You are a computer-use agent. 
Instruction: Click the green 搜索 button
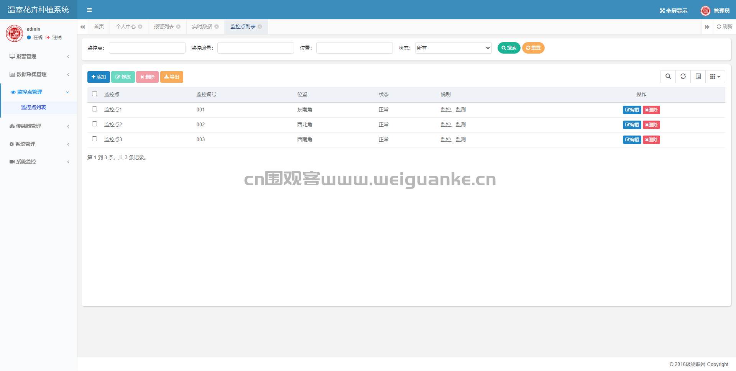pos(509,48)
